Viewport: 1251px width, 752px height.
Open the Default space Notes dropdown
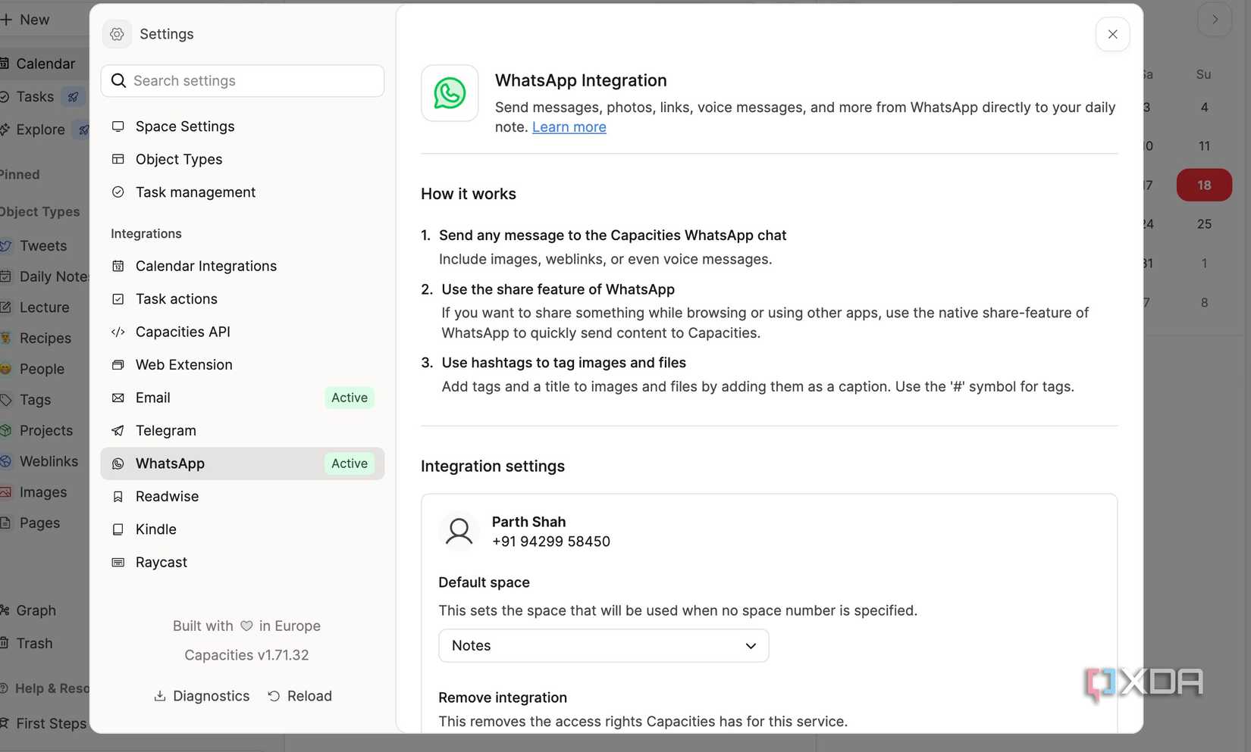pos(604,646)
